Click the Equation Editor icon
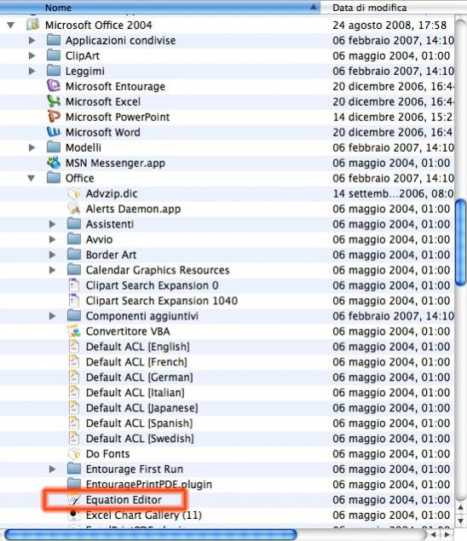Image resolution: width=467 pixels, height=541 pixels. [74, 499]
